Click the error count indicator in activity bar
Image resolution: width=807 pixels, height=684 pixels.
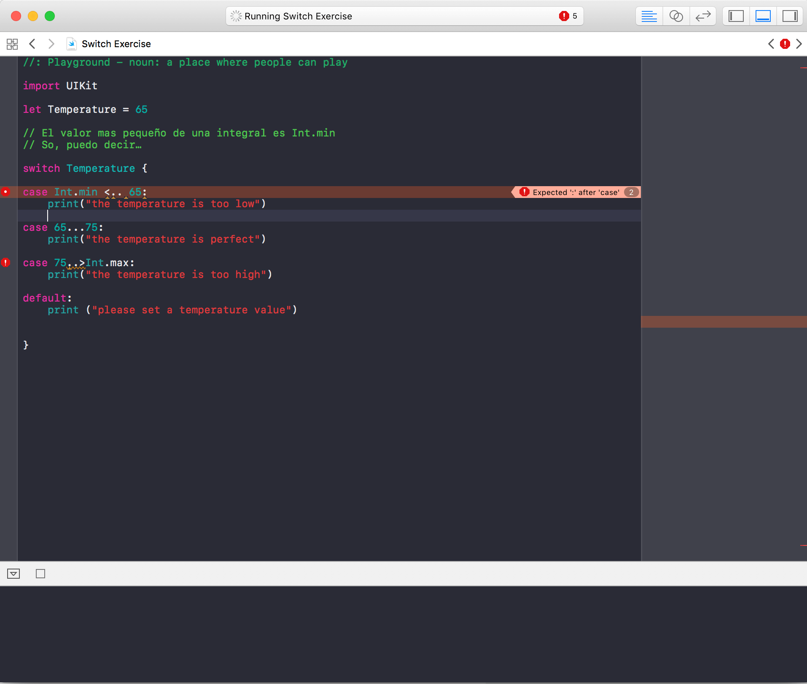pyautogui.click(x=568, y=16)
